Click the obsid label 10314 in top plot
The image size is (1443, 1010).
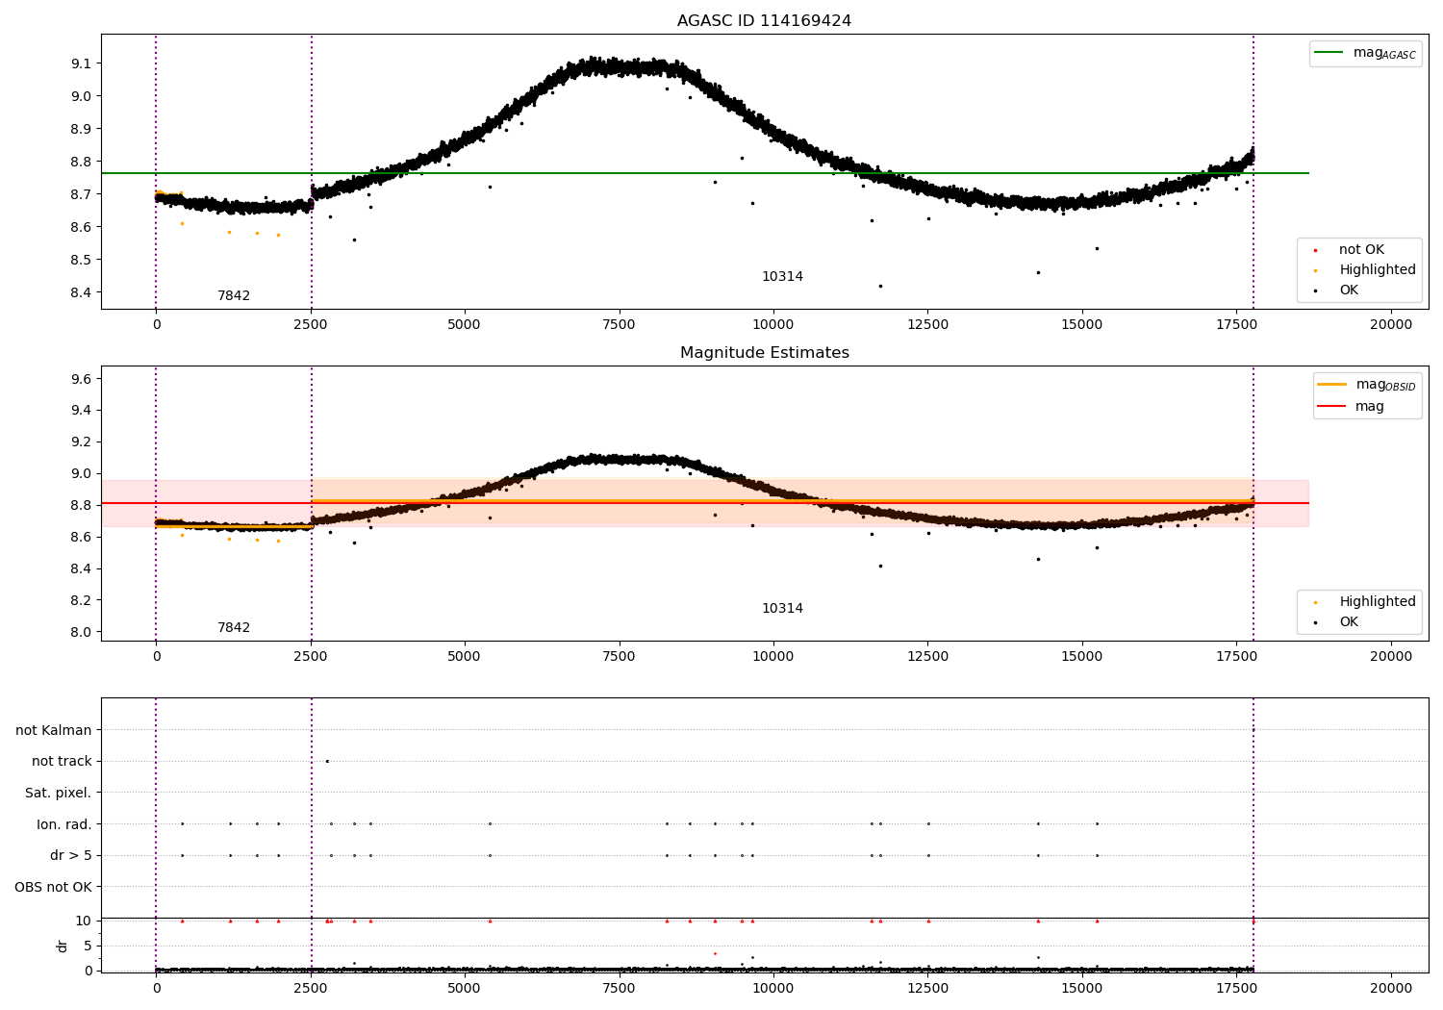click(782, 277)
